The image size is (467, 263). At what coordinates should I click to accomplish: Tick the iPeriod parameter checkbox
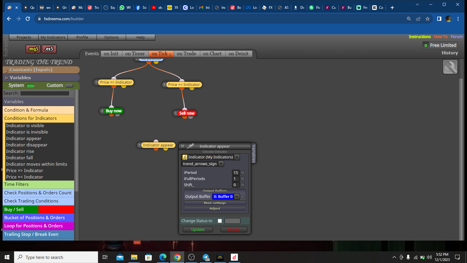tap(243, 173)
